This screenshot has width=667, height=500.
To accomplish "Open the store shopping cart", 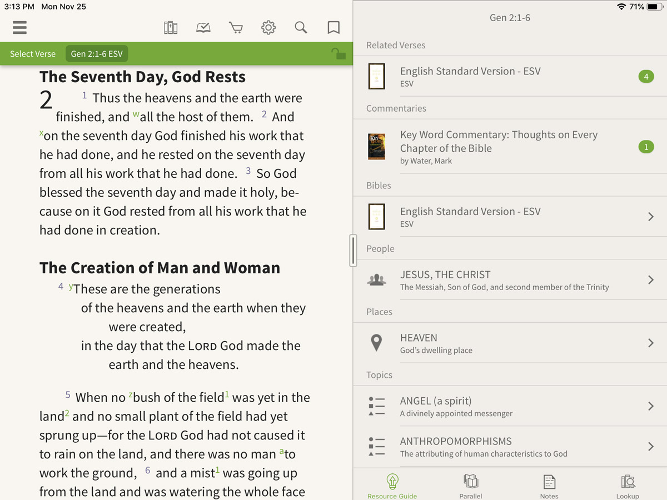I will click(236, 28).
